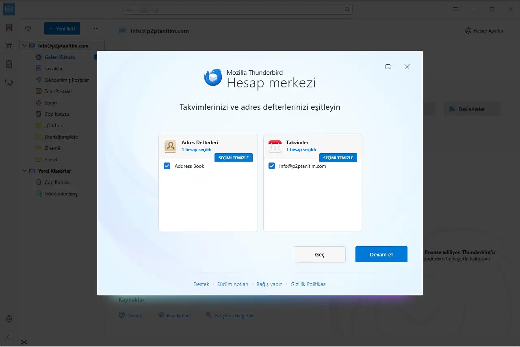Click the Geç skip button
This screenshot has width=520, height=347.
320,254
